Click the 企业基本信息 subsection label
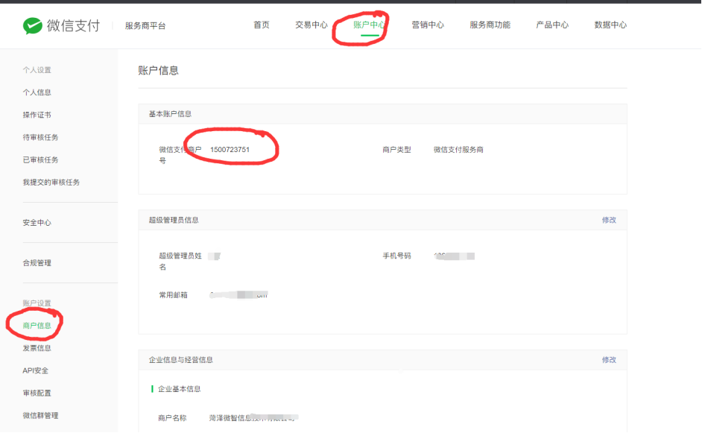702x433 pixels. coord(180,389)
